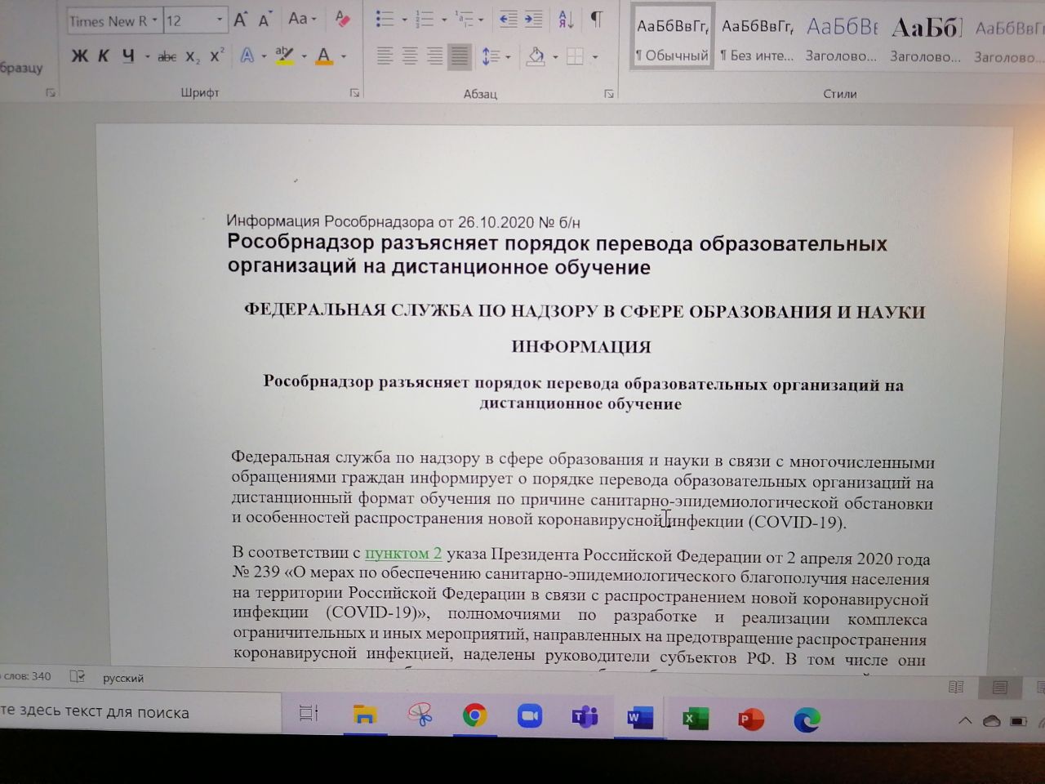Apply the first Заголово... heading style

(842, 38)
